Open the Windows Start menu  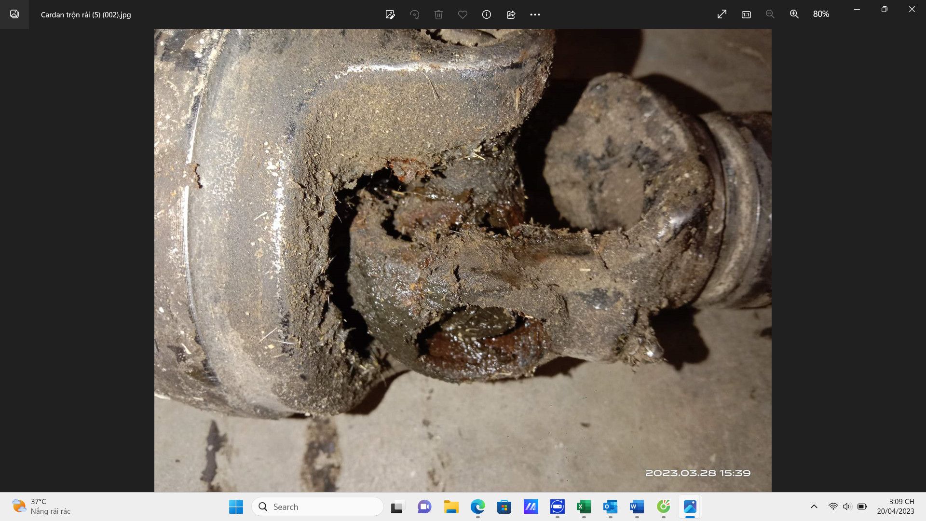click(236, 507)
